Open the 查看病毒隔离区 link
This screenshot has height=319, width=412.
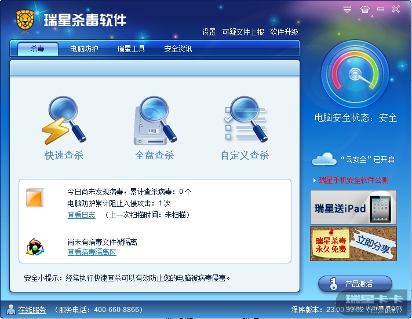click(x=92, y=252)
